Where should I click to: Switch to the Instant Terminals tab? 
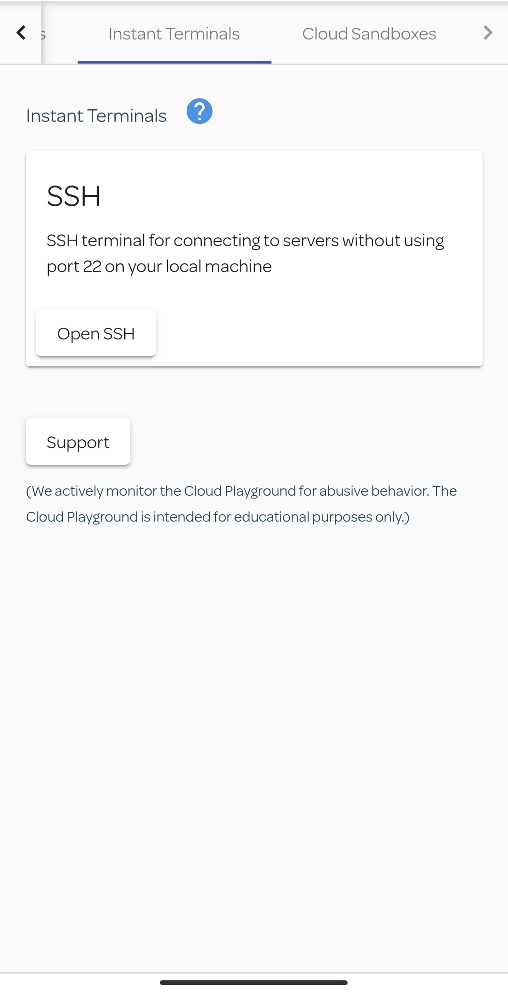point(174,33)
